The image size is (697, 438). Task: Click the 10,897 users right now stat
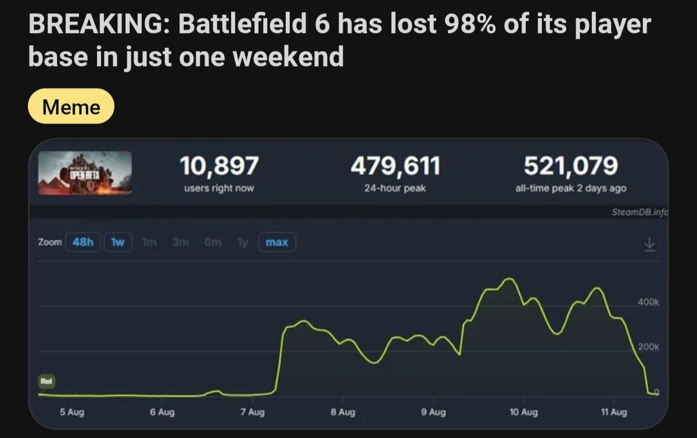pyautogui.click(x=219, y=173)
